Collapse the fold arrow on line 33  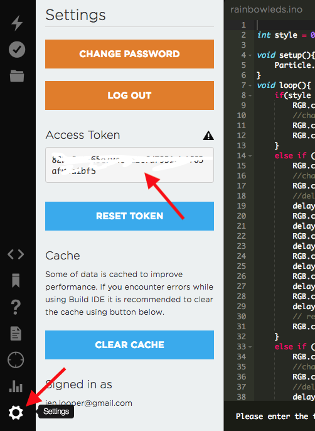pos(250,347)
